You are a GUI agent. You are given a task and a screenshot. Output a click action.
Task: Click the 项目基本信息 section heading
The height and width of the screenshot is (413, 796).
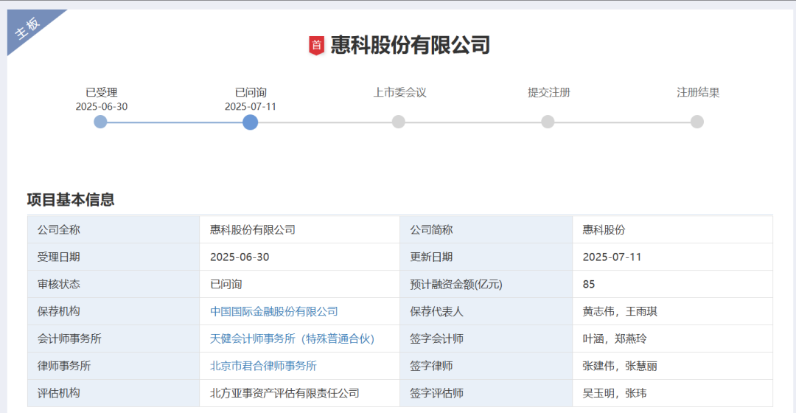click(x=71, y=200)
